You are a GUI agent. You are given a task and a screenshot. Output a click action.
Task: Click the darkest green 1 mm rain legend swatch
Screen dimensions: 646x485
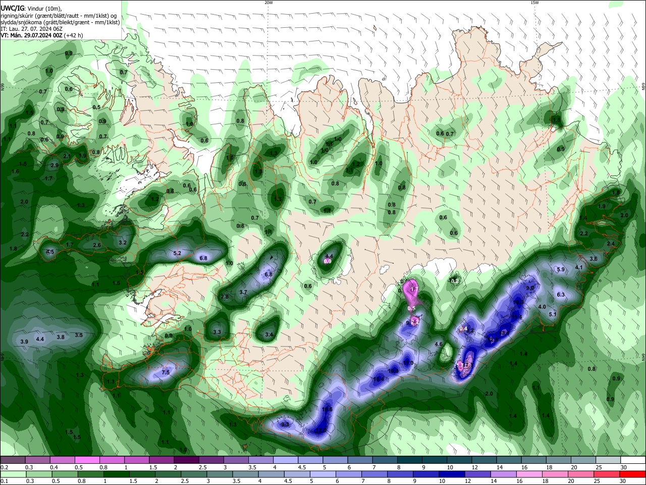(x=116, y=474)
